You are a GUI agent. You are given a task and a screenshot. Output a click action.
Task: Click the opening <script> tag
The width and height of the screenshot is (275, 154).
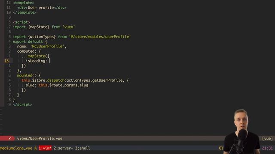point(21,22)
